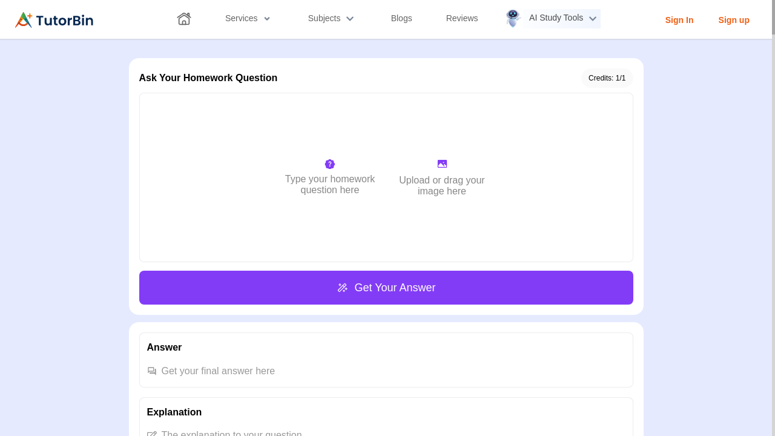The height and width of the screenshot is (436, 775).
Task: Open the Subjects menu
Action: coord(324,18)
